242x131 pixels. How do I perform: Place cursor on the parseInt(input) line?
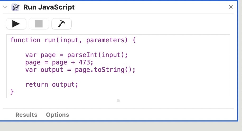(77, 55)
